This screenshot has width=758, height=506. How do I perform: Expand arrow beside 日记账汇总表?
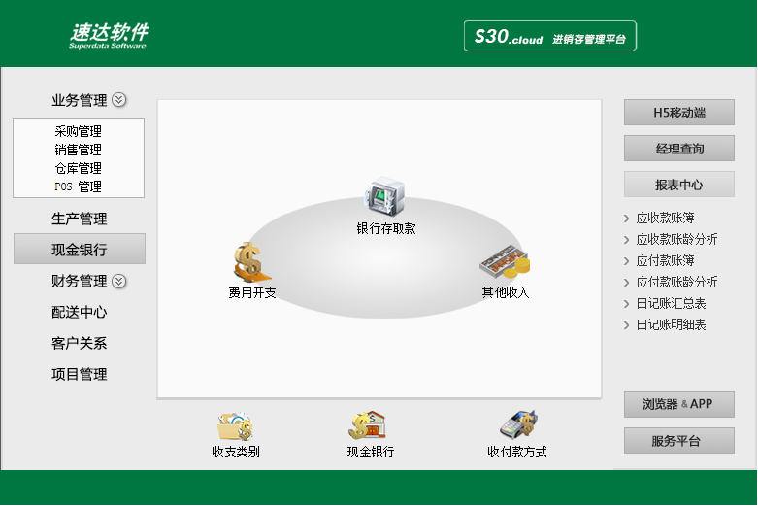(x=627, y=304)
